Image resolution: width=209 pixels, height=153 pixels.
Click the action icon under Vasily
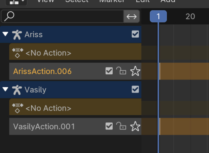[x=17, y=108]
